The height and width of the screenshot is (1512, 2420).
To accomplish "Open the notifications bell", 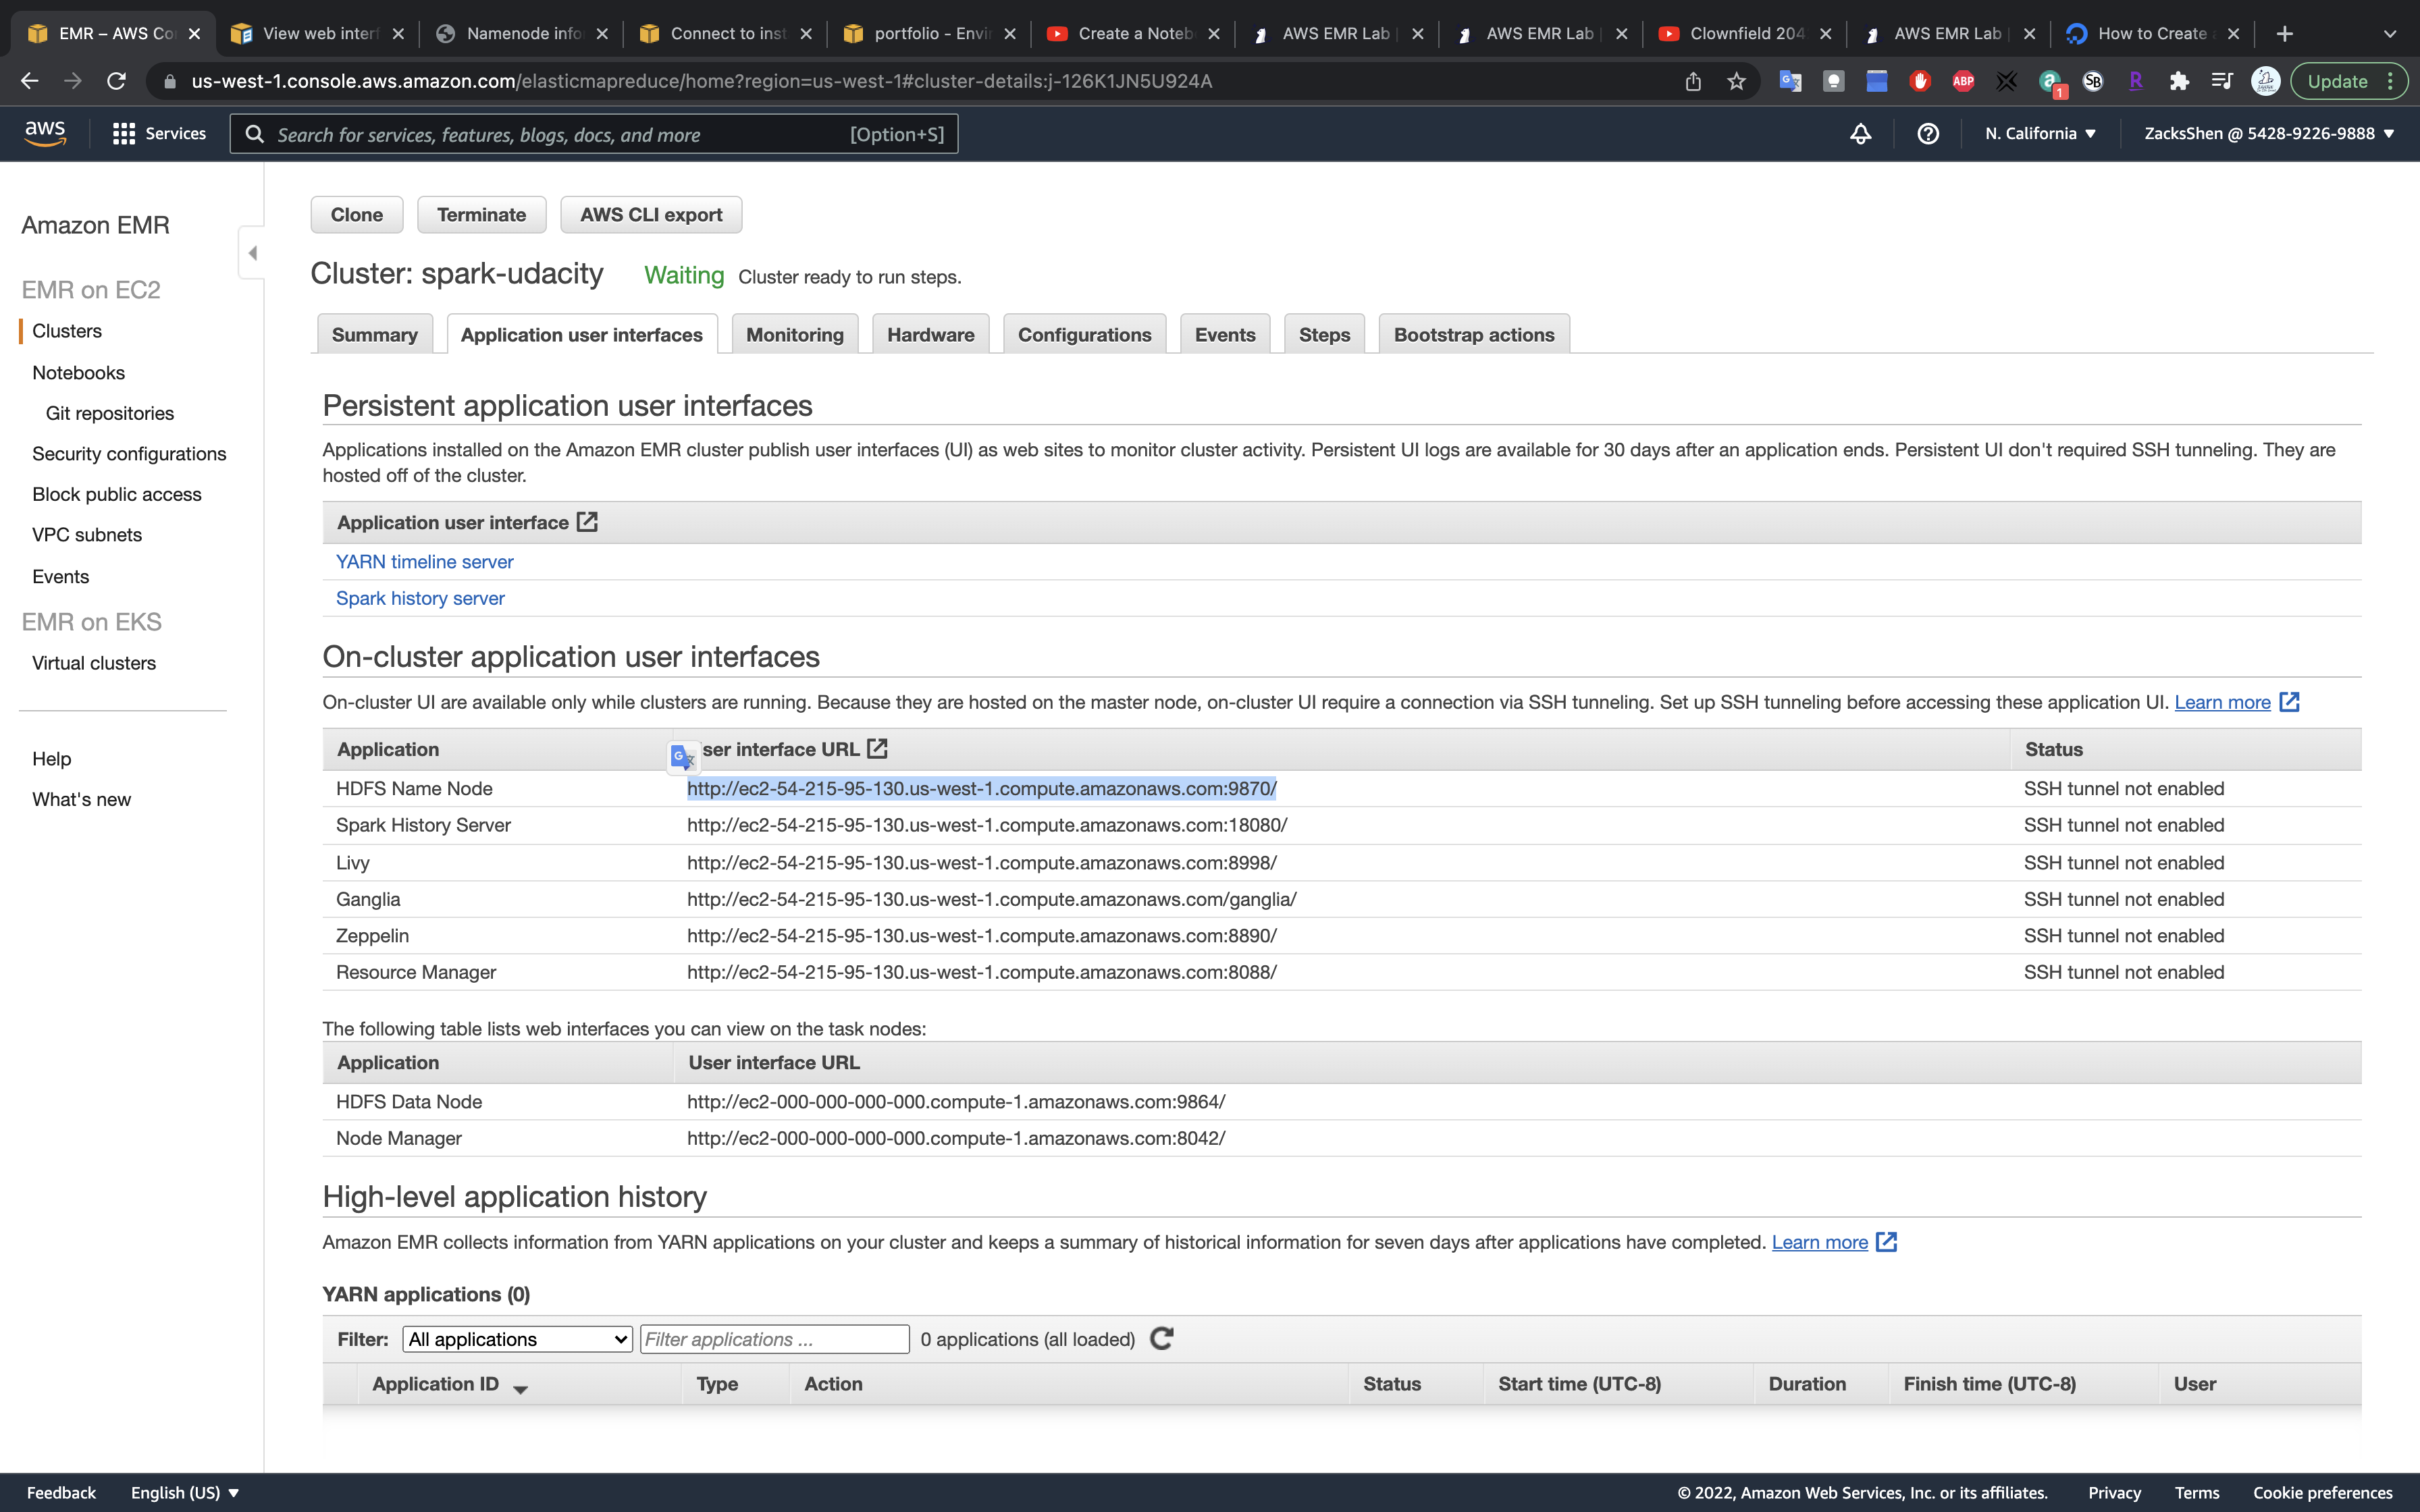I will 1860,133.
